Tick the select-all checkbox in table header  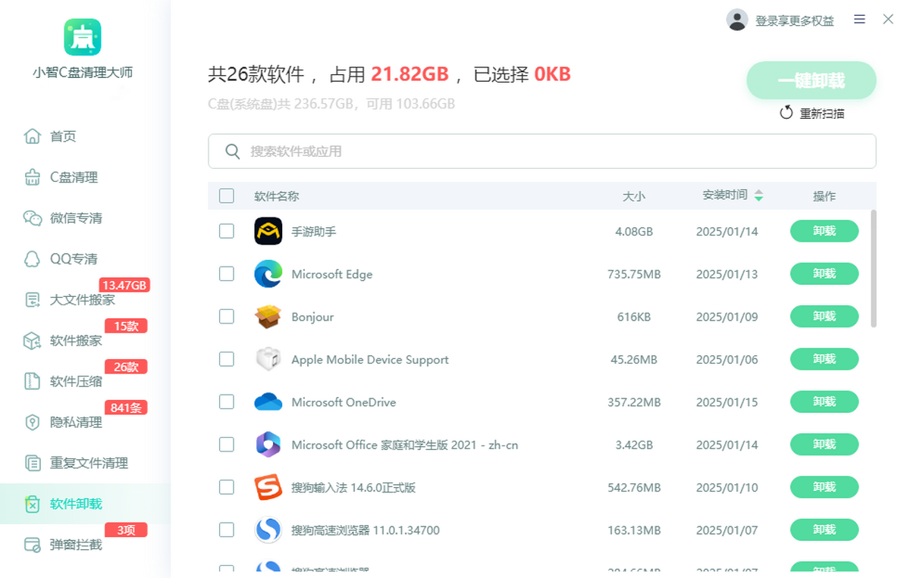(x=227, y=195)
